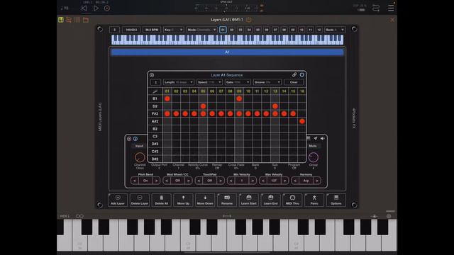Clear the sequence with Clear button
This screenshot has height=255, width=454.
[294, 82]
